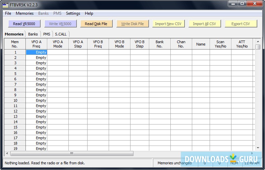This screenshot has width=265, height=170.
Task: Click the FTBVR5K app icon in title bar
Action: pos(5,5)
